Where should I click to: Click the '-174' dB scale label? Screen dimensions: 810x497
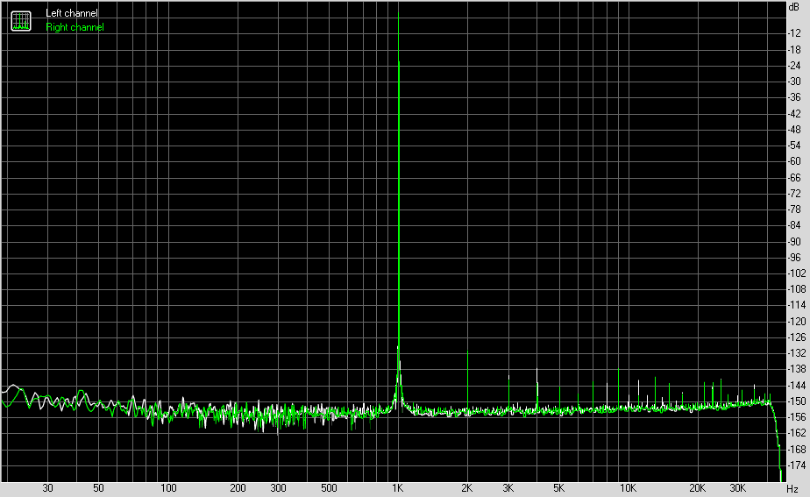click(x=796, y=465)
